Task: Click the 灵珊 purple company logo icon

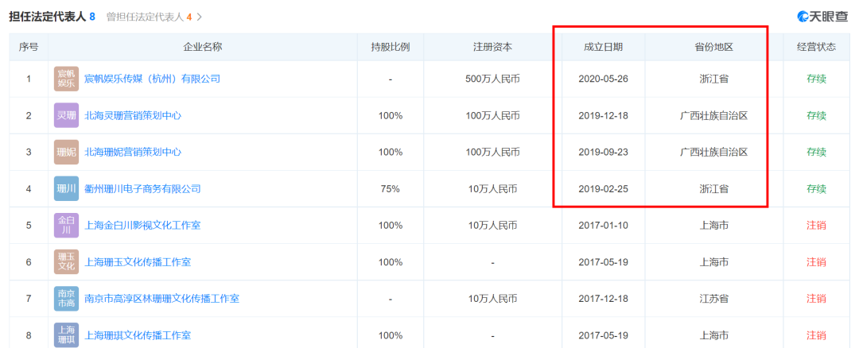Action: pos(66,115)
